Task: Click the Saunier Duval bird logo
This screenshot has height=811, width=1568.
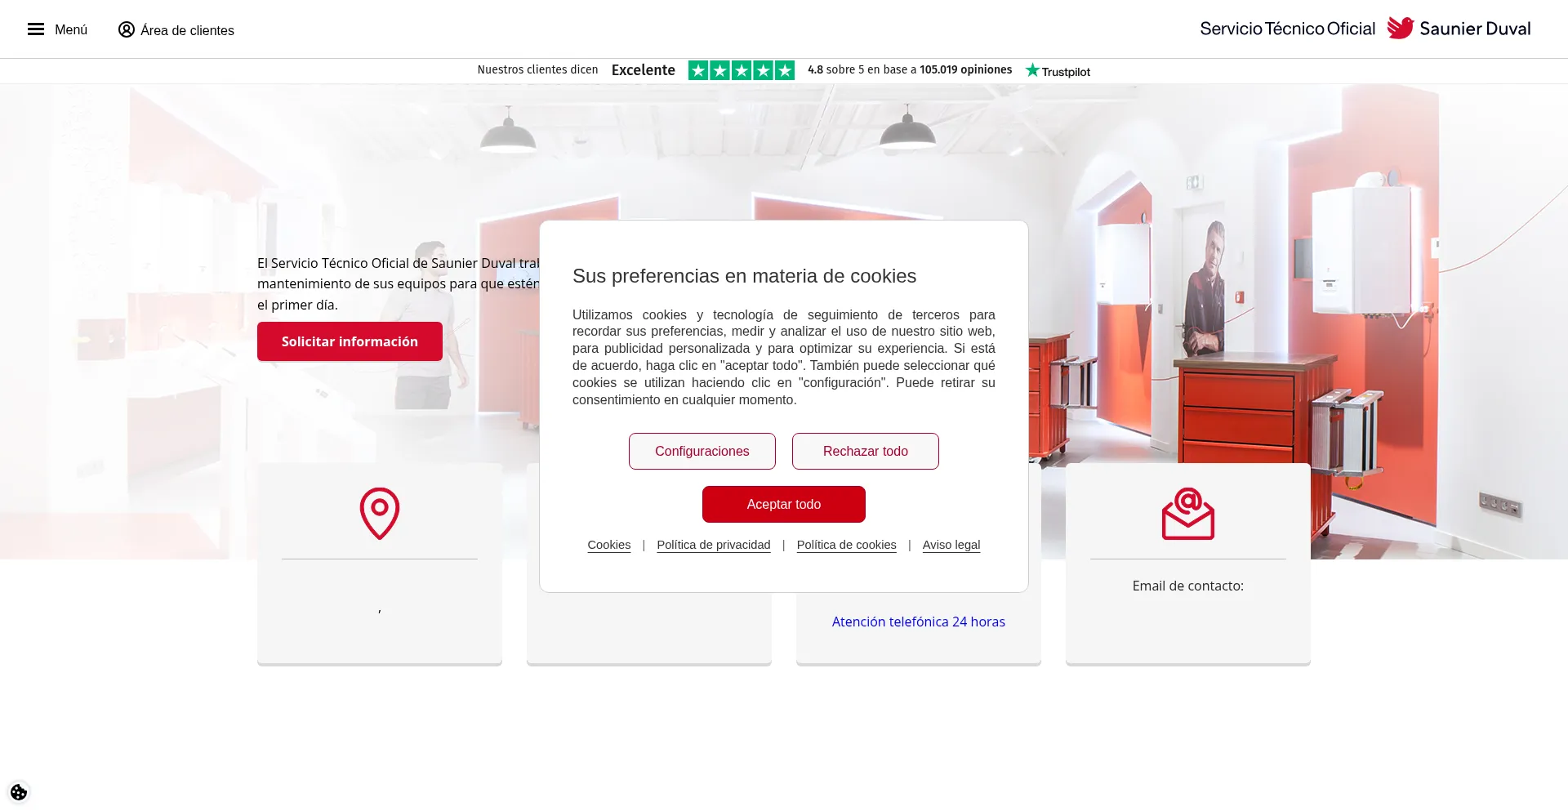Action: point(1401,28)
